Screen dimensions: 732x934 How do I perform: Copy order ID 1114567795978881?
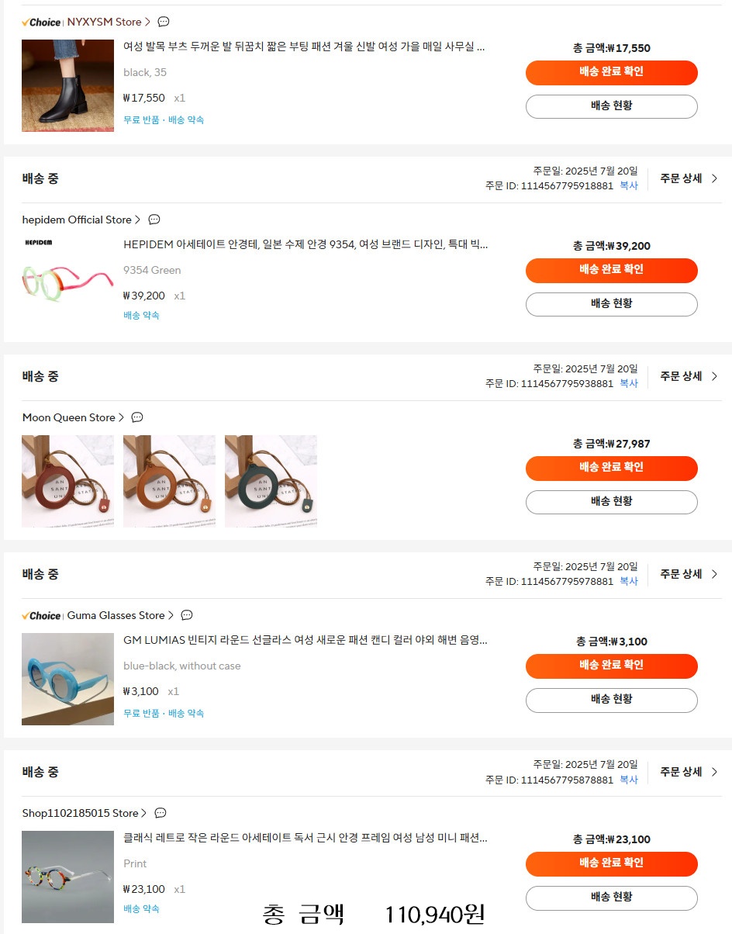point(629,581)
